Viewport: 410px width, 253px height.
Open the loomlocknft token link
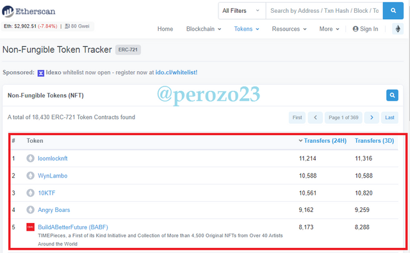53,158
